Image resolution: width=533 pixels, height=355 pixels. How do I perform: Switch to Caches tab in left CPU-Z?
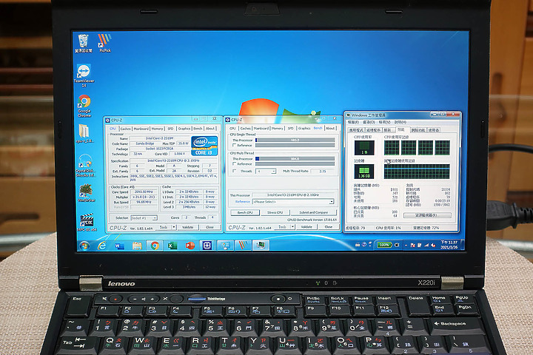pyautogui.click(x=125, y=129)
